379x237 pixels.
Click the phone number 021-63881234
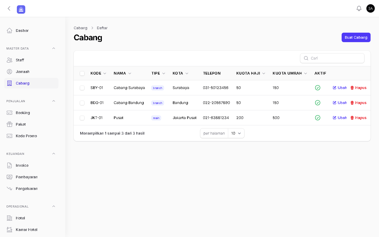pyautogui.click(x=216, y=118)
